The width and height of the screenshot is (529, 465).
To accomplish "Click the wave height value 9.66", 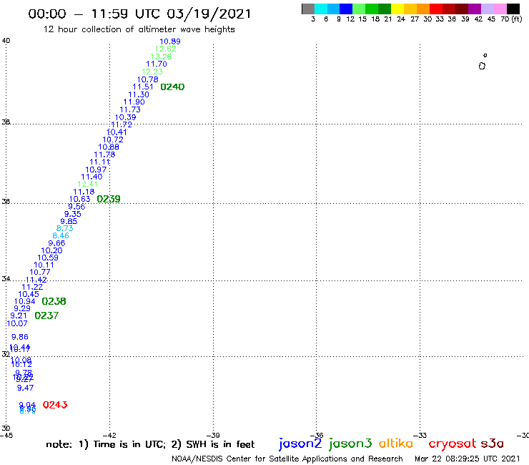I will click(x=56, y=243).
